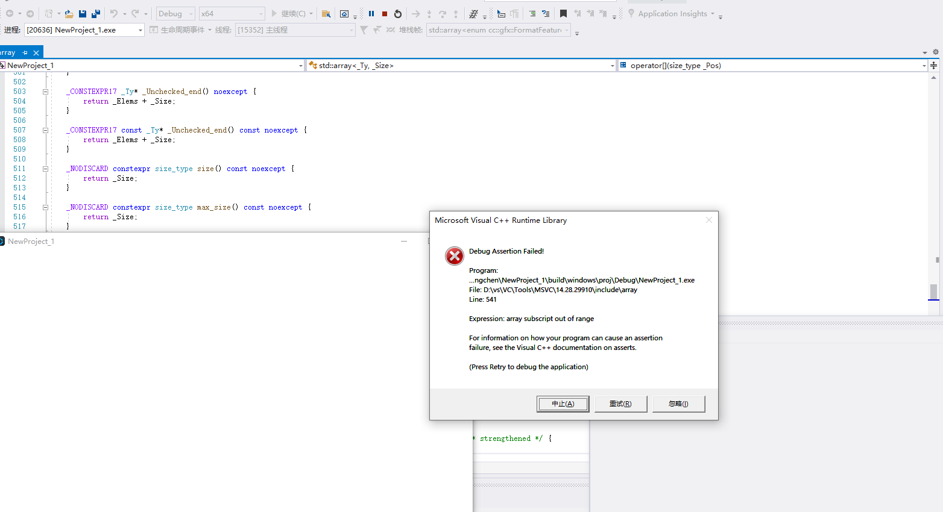The image size is (943, 512).
Task: Increase line indent using the toolbar icon
Action: tap(532, 14)
